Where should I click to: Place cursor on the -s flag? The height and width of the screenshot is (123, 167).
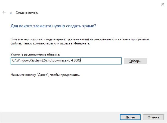click(x=69, y=61)
